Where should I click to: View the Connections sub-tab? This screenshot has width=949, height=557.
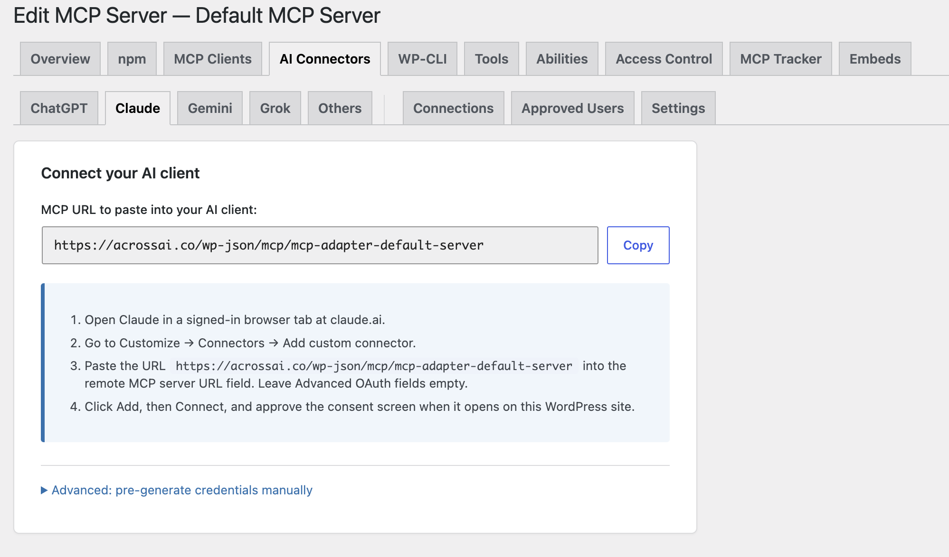(x=454, y=108)
